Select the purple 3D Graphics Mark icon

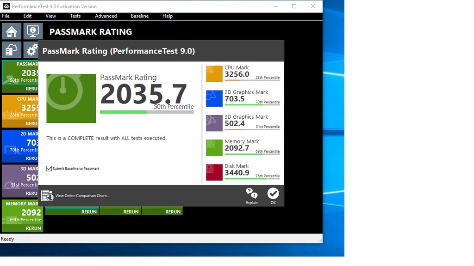coord(214,123)
